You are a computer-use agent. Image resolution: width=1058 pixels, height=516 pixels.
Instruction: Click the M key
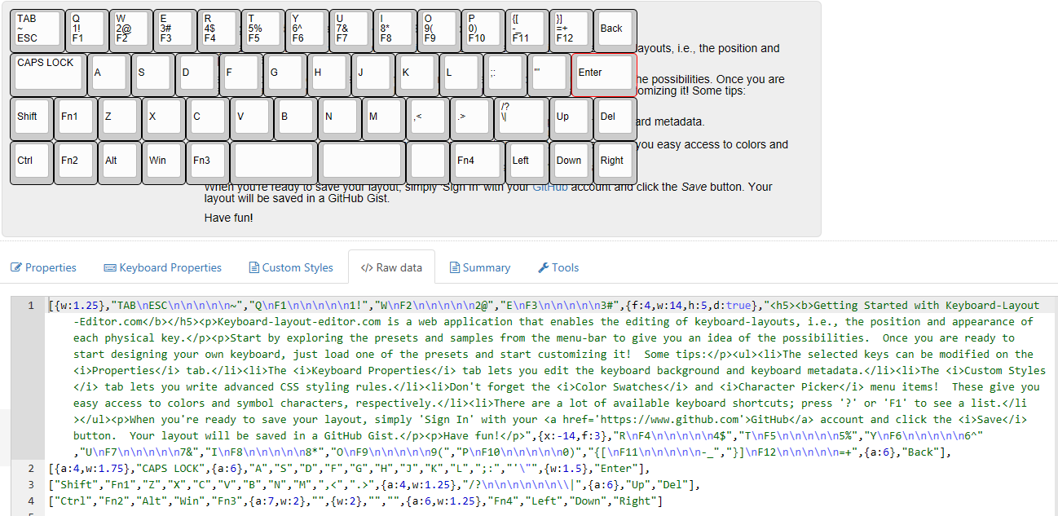(x=385, y=119)
